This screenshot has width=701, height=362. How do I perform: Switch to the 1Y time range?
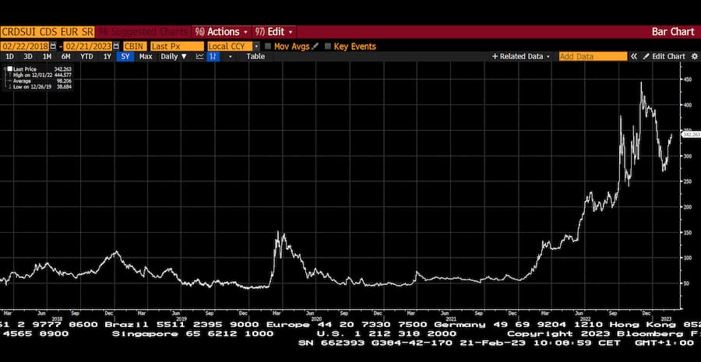click(x=107, y=57)
